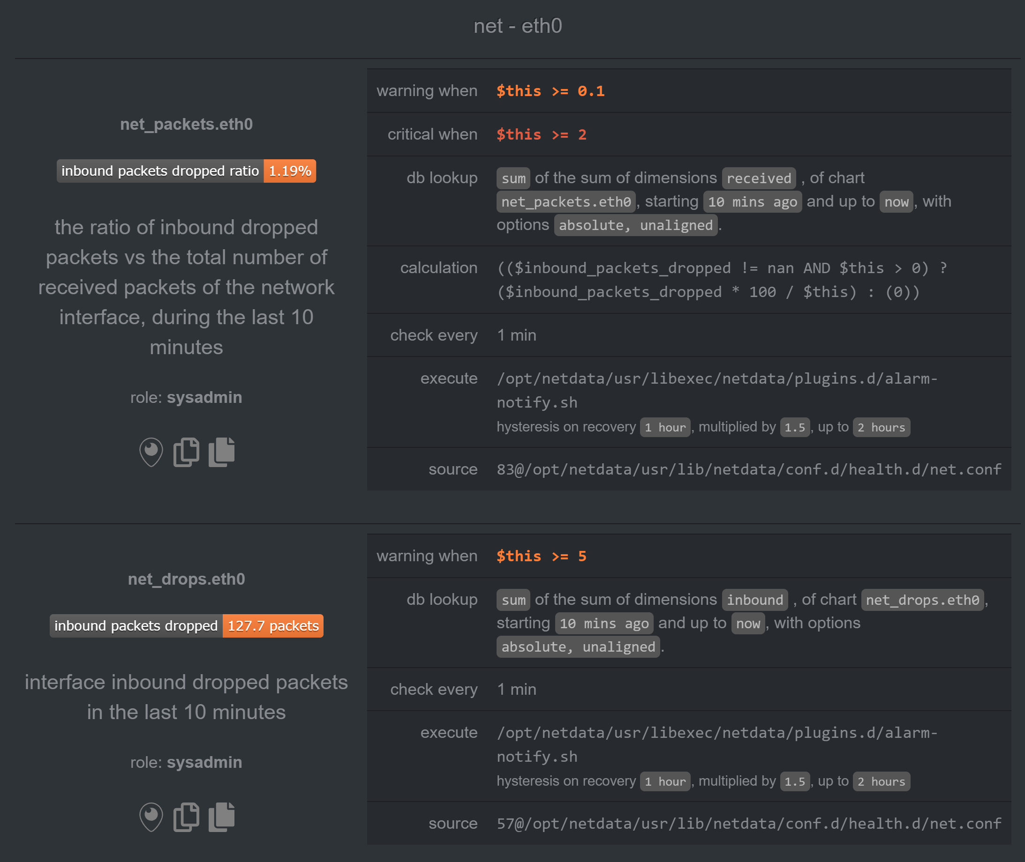Click the 'net - eth0' section title

[517, 26]
